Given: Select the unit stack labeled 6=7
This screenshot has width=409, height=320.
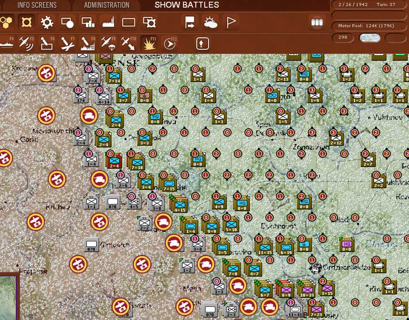Looking at the screenshot, I should coord(264,289).
